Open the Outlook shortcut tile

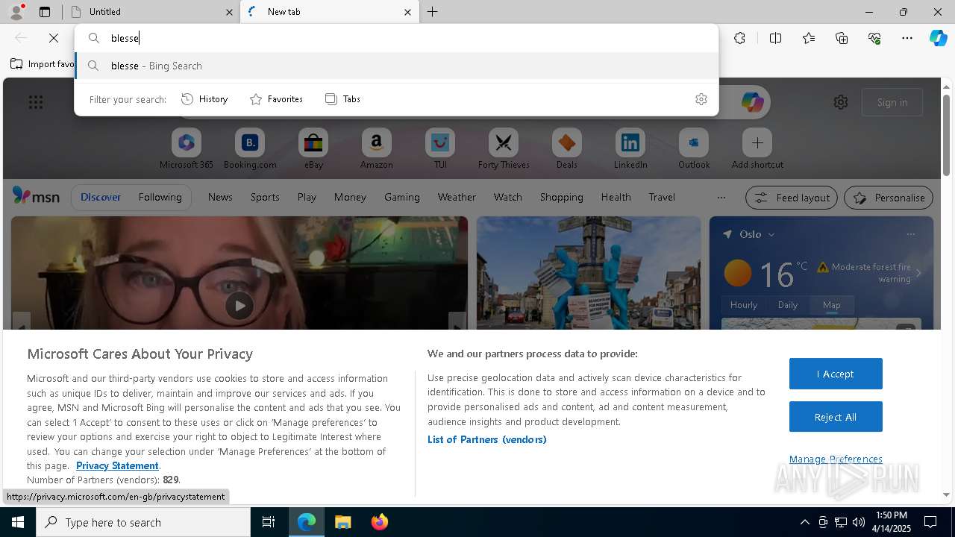click(694, 142)
